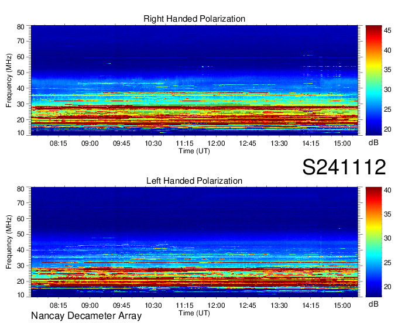The height and width of the screenshot is (323, 398).
Task: Click the 09:45 time tick under the left-handed plot
Action: click(x=121, y=305)
